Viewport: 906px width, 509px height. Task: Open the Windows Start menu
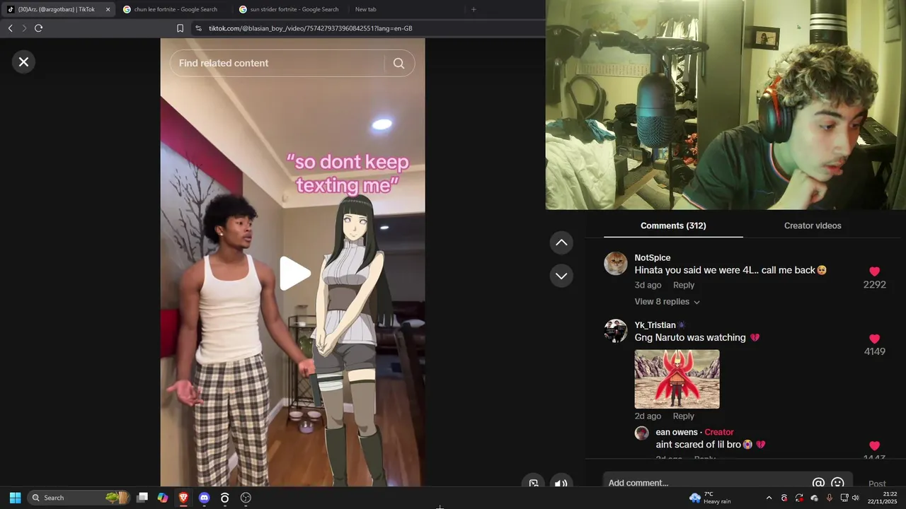[x=15, y=498]
